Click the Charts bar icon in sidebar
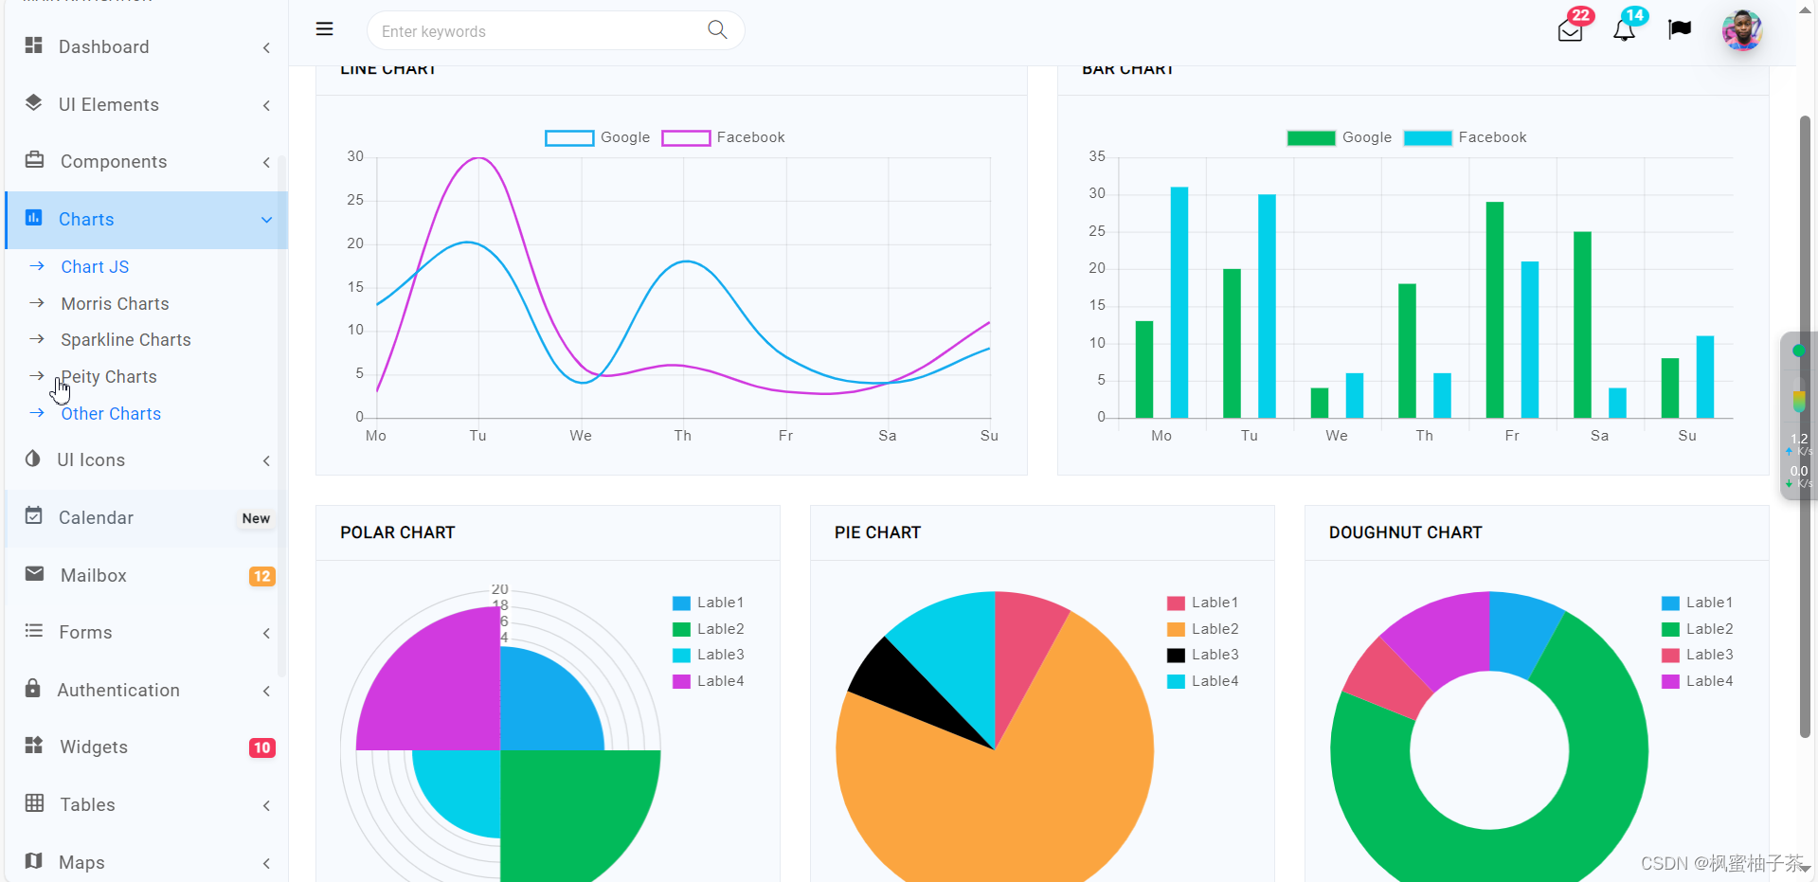This screenshot has width=1818, height=882. point(34,218)
